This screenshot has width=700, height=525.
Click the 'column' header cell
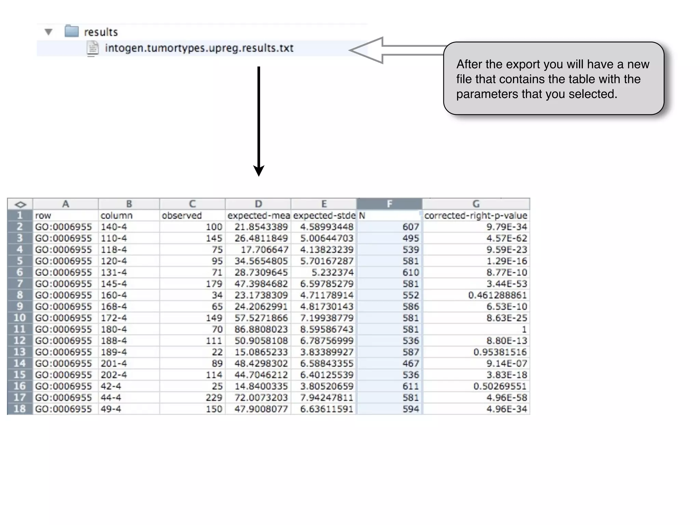[x=129, y=215]
